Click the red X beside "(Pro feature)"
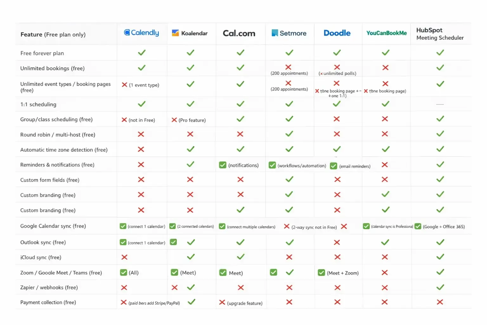Viewport: 487px width, 325px height. 174,120
